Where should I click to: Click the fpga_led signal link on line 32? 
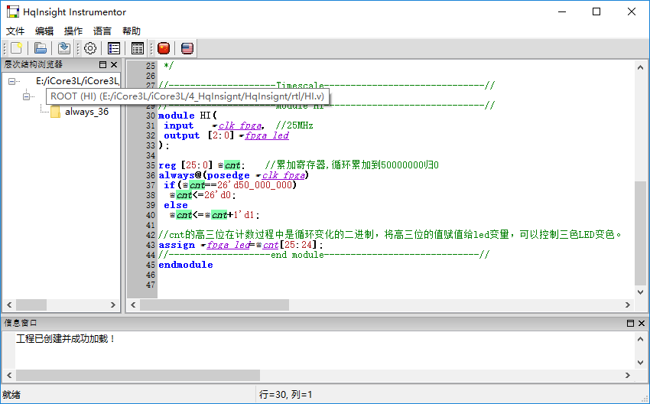click(267, 135)
